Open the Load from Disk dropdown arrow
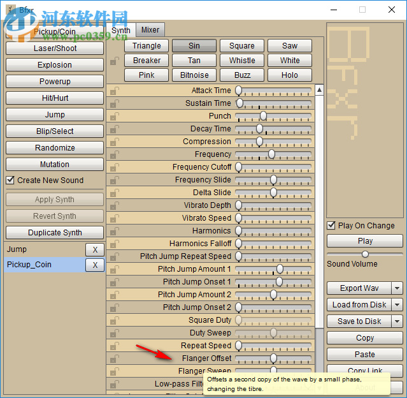 (397, 305)
